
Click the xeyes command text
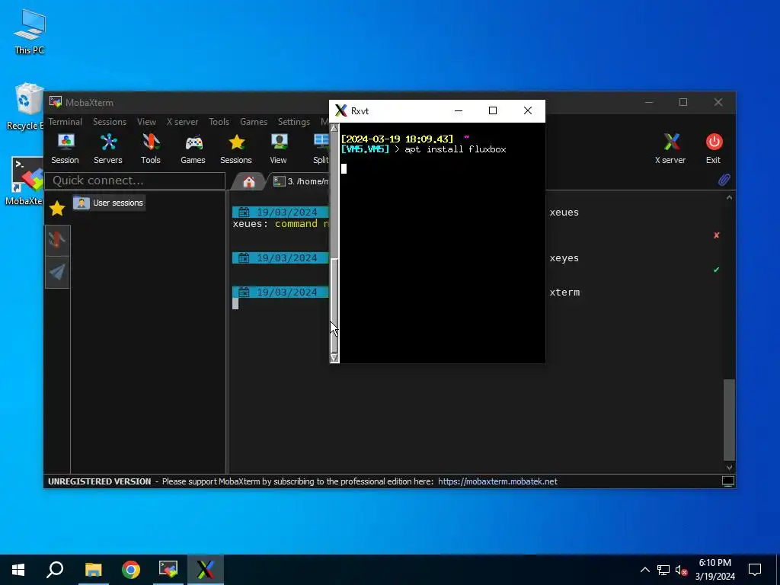(x=564, y=258)
